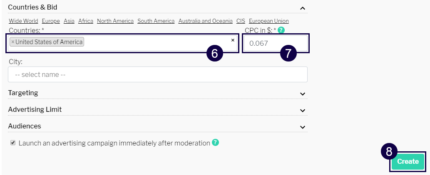Screen dimensions: 430x175
Task: Select Australia and Oceania region link
Action: (206, 21)
